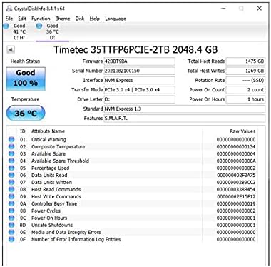Open the Disk menu
Viewport: 271px width, 267px height.
click(80, 19)
